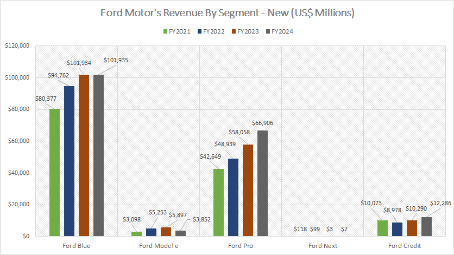The image size is (454, 255).
Task: Click the $60,000 axis label
Action: (x=19, y=141)
